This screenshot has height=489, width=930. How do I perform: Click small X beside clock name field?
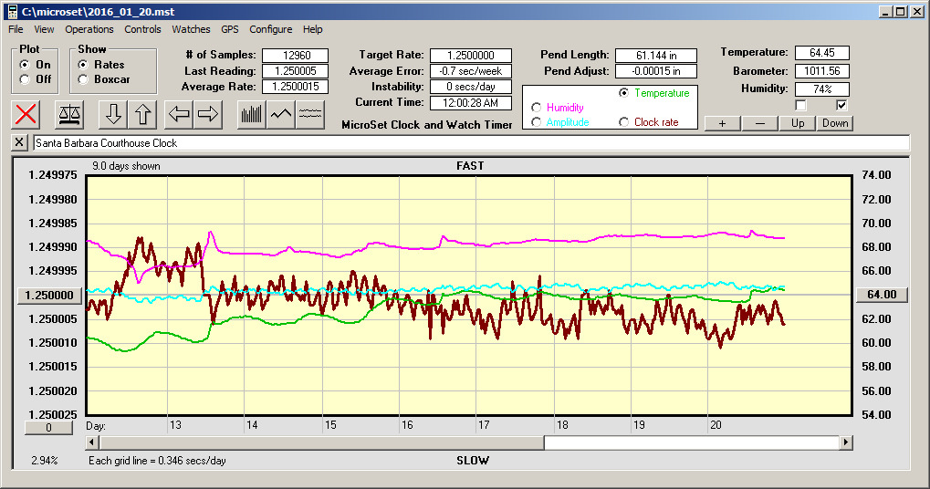click(x=19, y=142)
